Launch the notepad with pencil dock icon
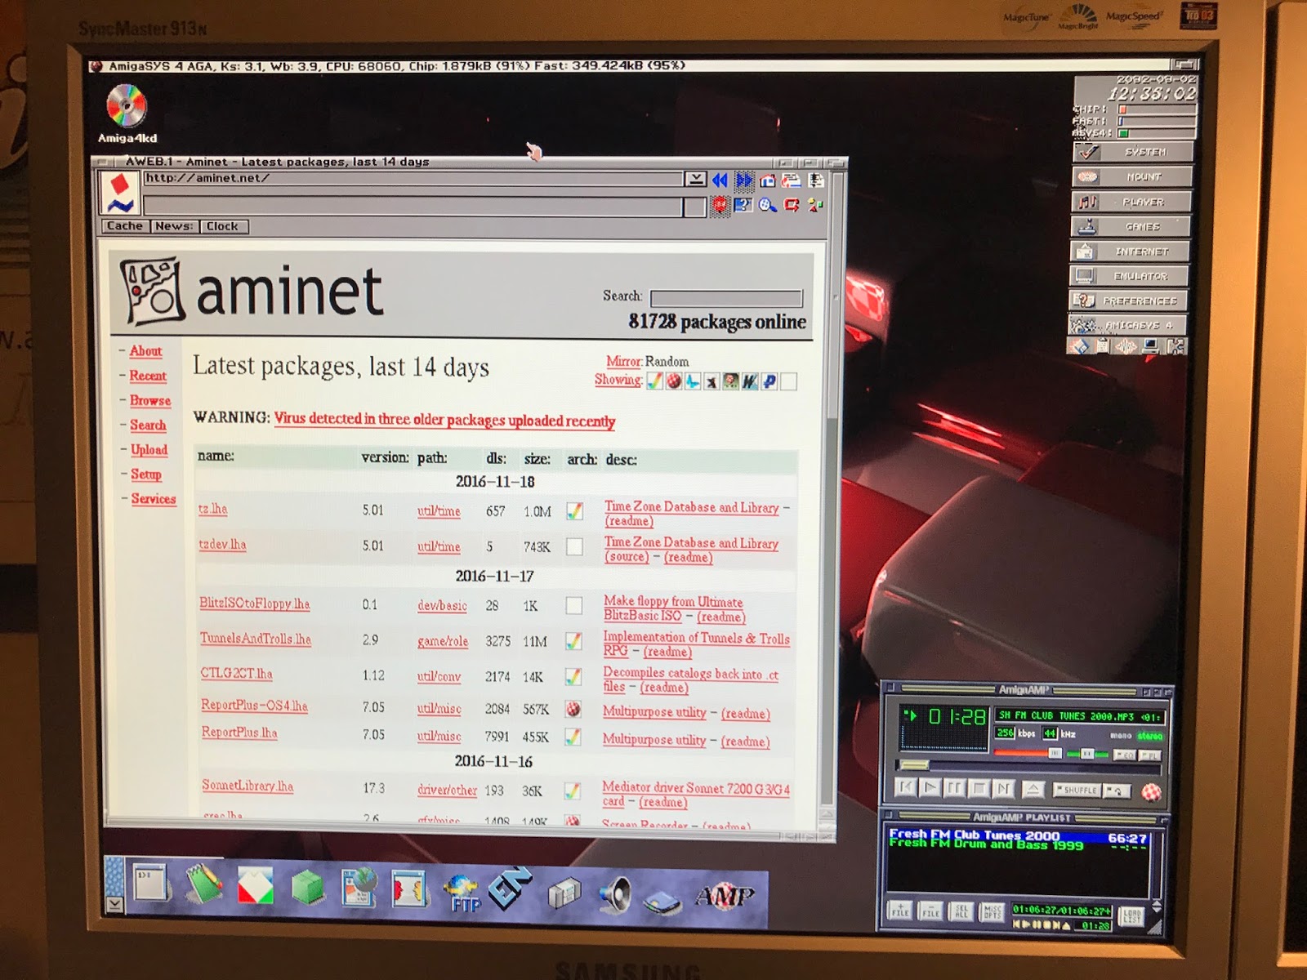This screenshot has width=1307, height=980. [x=204, y=885]
